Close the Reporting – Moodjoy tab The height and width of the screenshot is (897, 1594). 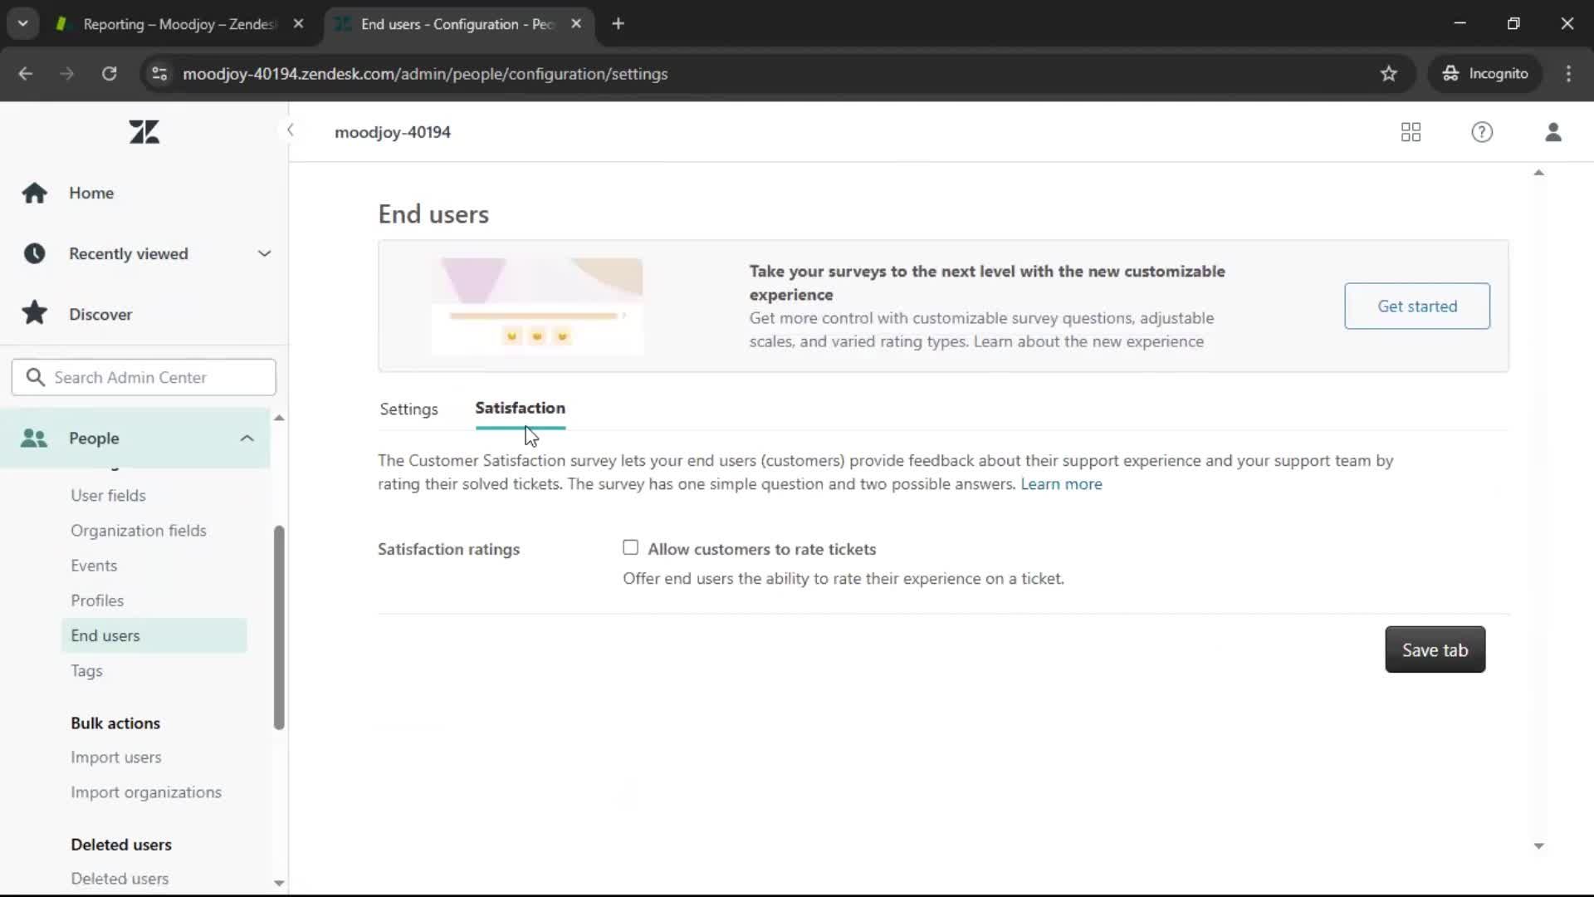point(298,24)
